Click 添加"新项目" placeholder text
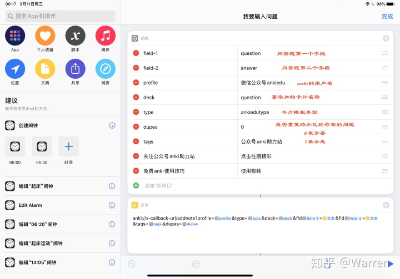 click(x=159, y=186)
